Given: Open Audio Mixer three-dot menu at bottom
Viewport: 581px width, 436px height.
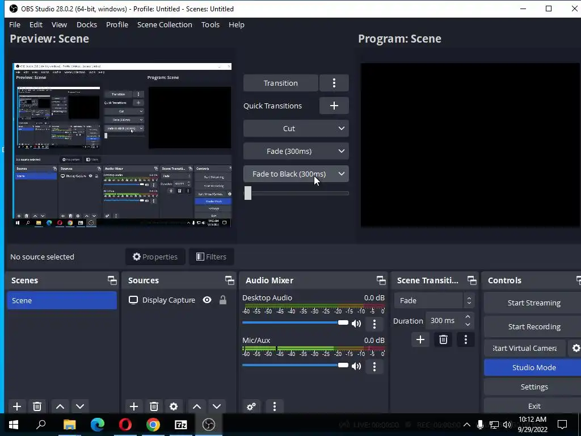Looking at the screenshot, I should point(274,406).
